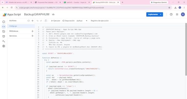Open the Google apps grid icon
187x99 pixels.
(177, 15)
